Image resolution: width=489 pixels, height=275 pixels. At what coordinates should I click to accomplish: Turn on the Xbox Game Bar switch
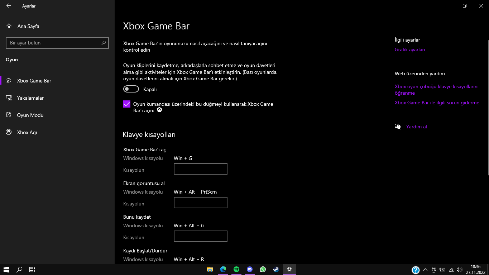coord(131,89)
